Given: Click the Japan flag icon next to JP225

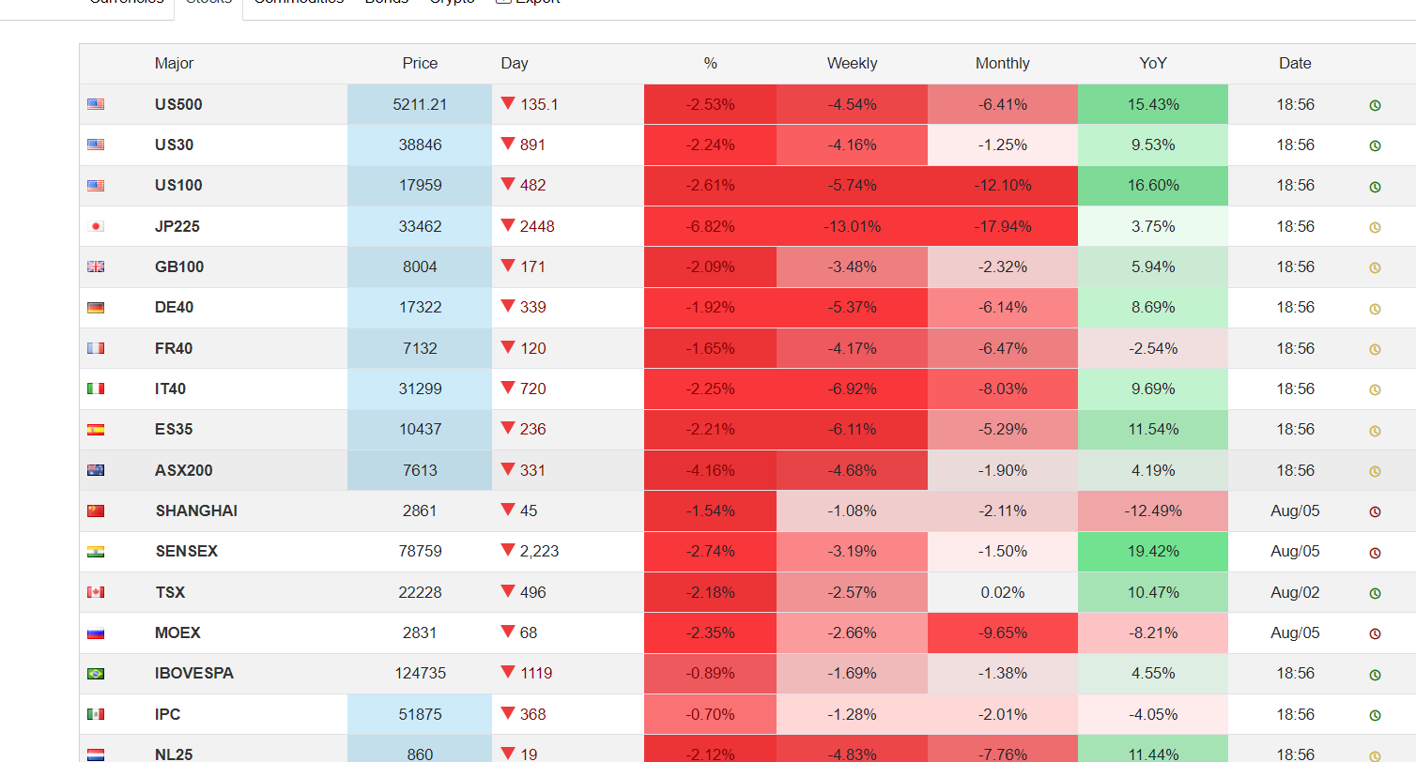Looking at the screenshot, I should (x=96, y=226).
